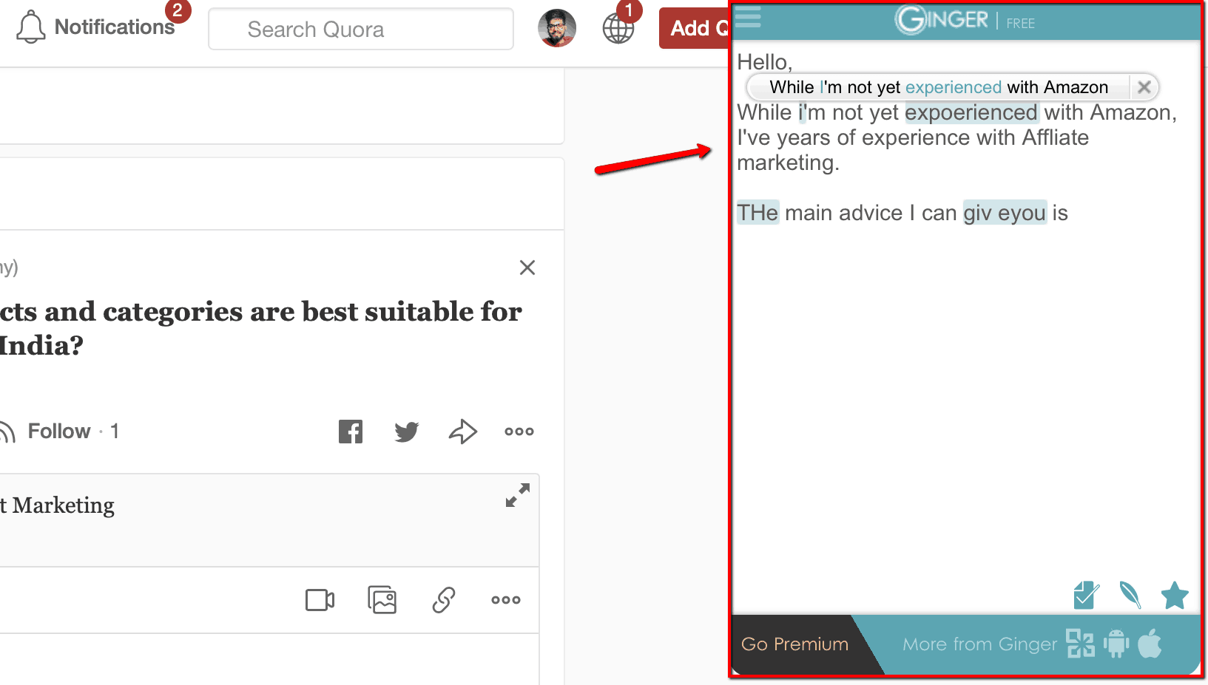This screenshot has width=1208, height=685.
Task: Expand the answer editor to fullscreen
Action: 517,495
